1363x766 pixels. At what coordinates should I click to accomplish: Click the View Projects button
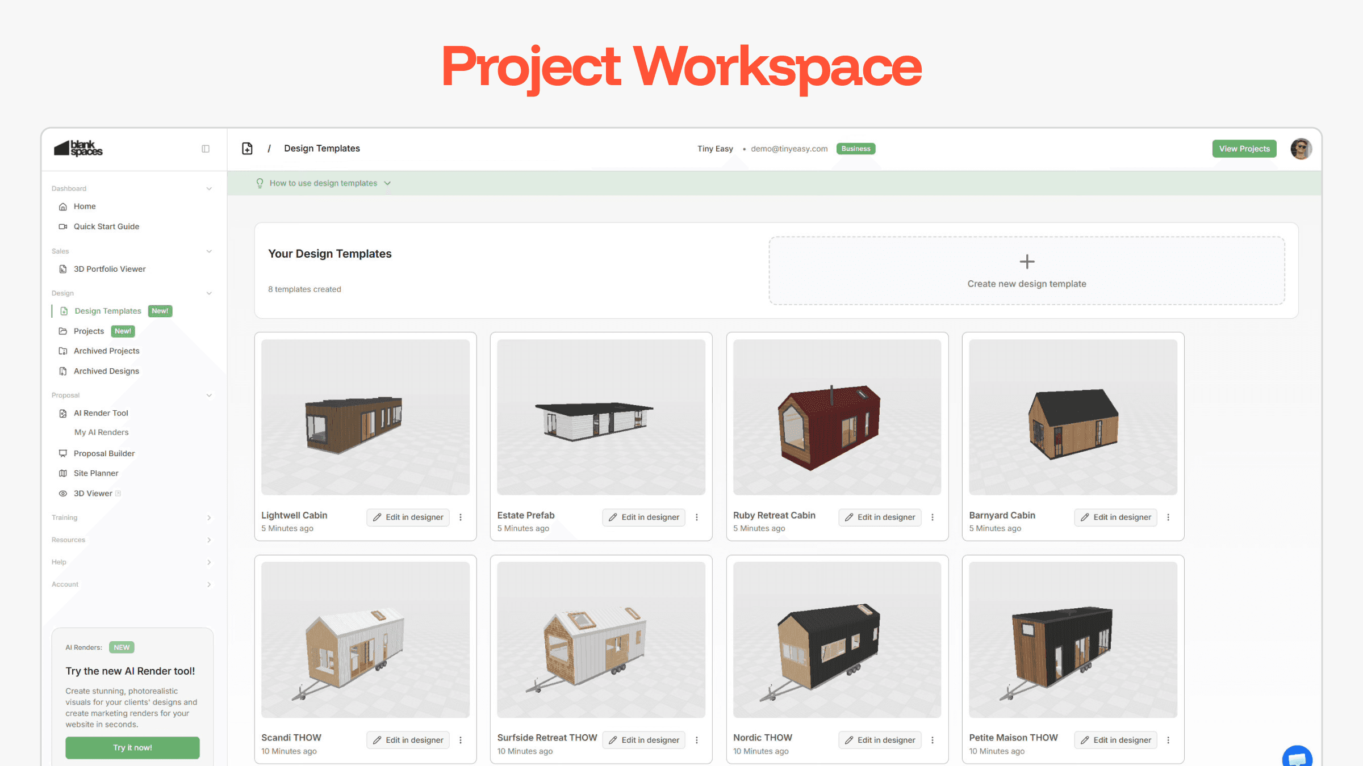1244,149
